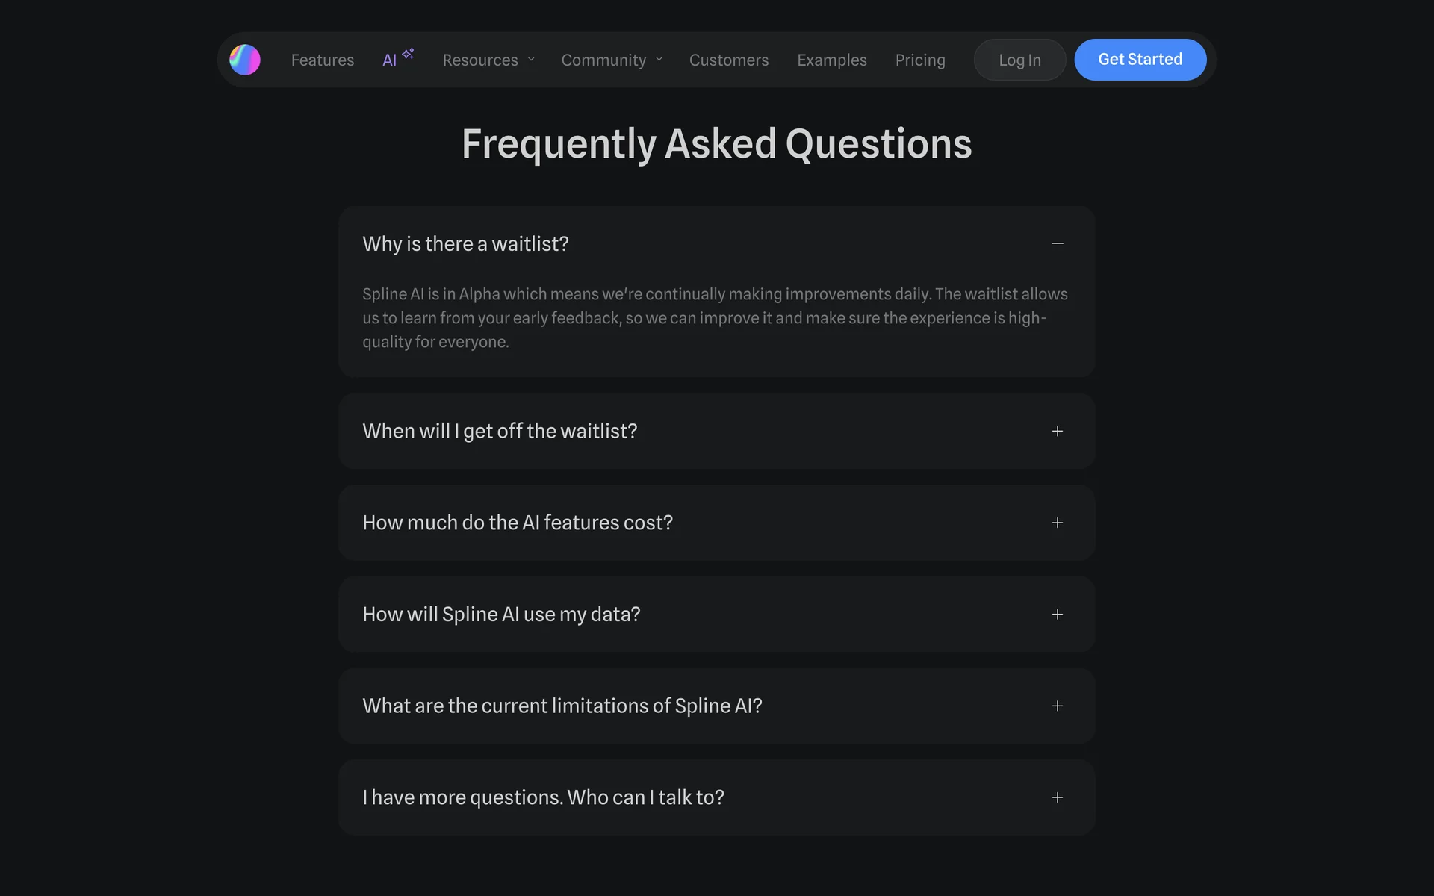Image resolution: width=1434 pixels, height=896 pixels.
Task: Click the Log In button
Action: (x=1019, y=60)
